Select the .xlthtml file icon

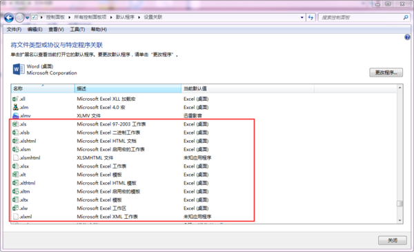coord(16,183)
